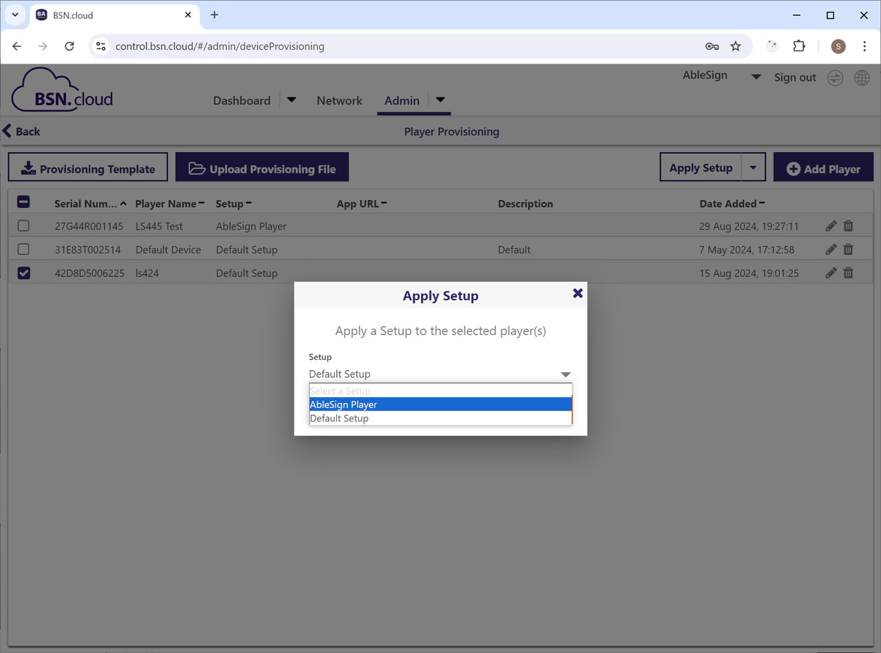Click the hamburger icon next to Sign out
Image resolution: width=881 pixels, height=653 pixels.
[835, 77]
